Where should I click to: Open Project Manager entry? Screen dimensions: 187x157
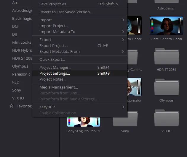pyautogui.click(x=79, y=68)
